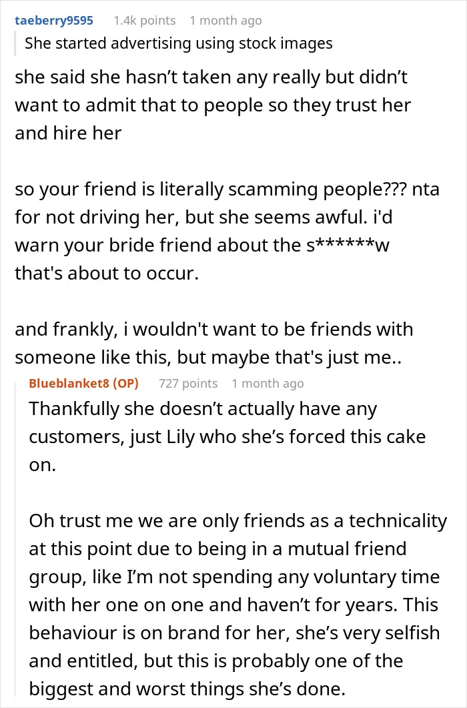The width and height of the screenshot is (467, 708).
Task: Click the 1.4k points score
Action: pyautogui.click(x=145, y=21)
